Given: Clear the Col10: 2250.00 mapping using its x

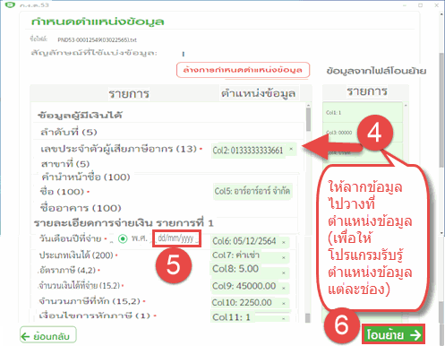Looking at the screenshot, I should [x=284, y=303].
